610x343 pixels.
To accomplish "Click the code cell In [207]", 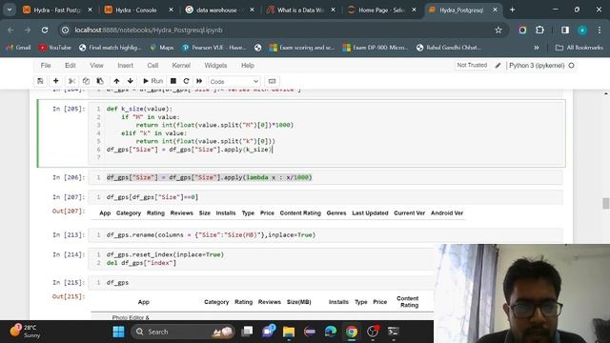I will click(325, 197).
